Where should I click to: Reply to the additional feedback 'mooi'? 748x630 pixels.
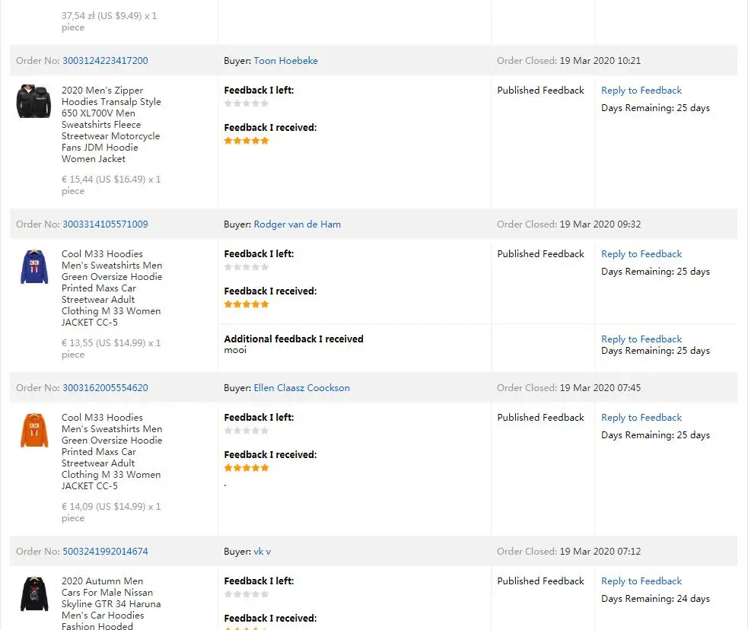(641, 339)
